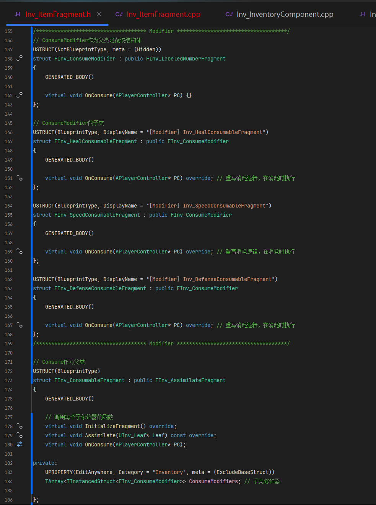Image resolution: width=376 pixels, height=505 pixels.
Task: Click FInv_AssimilateFragment base class on line 173
Action: click(190, 380)
